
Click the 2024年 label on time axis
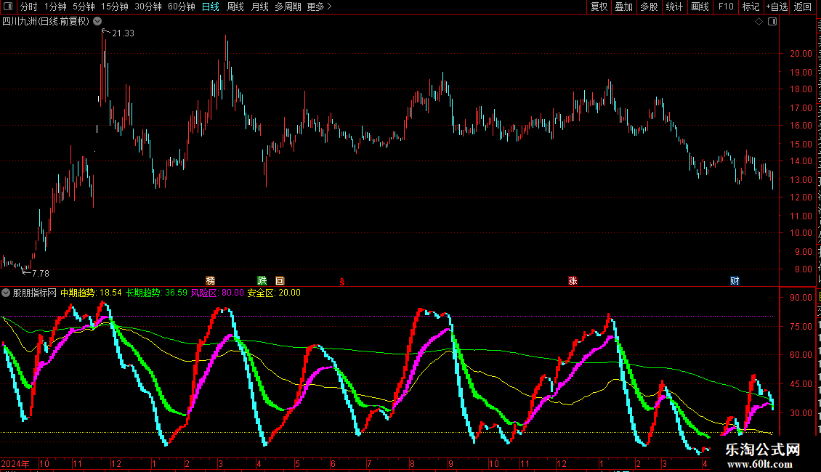(15, 463)
